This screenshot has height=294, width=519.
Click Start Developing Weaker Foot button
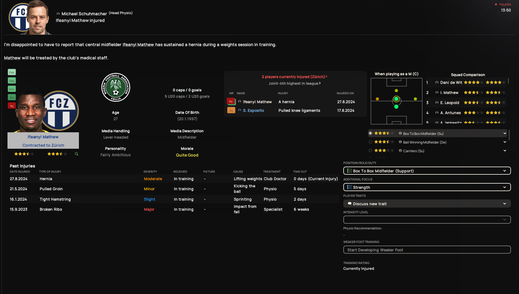point(427,250)
